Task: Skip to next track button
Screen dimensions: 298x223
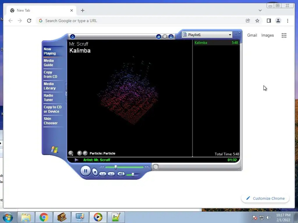Action: [111, 174]
